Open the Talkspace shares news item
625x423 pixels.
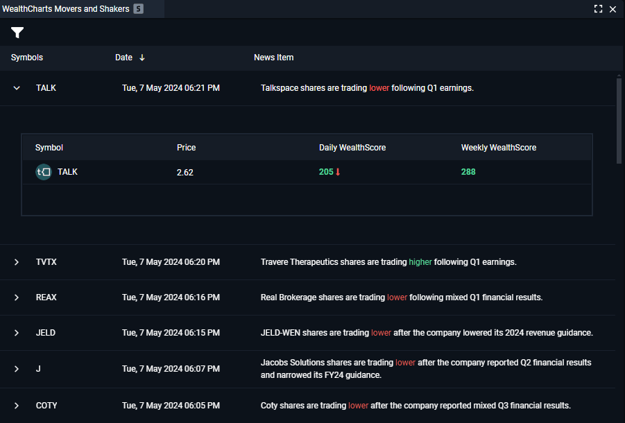coord(367,88)
